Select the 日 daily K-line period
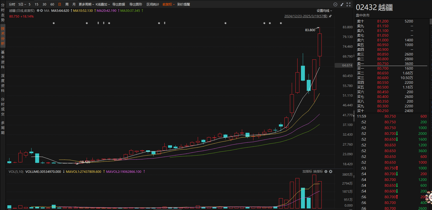The width and height of the screenshot is (432, 210). [x=60, y=4]
